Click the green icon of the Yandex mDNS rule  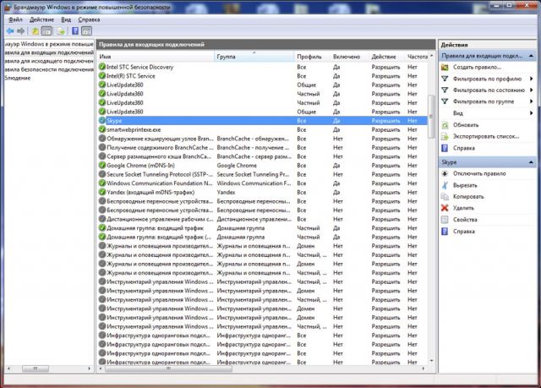(102, 192)
